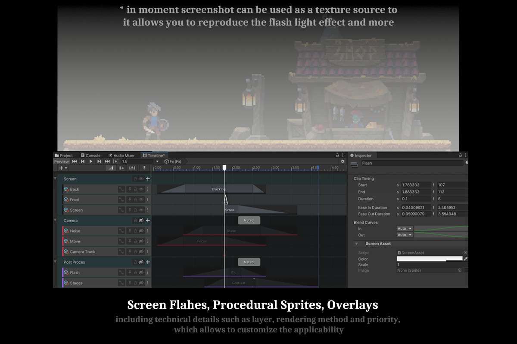Screen dimensions: 517x344
Task: Click the Muted button on Post Proces group
Action: [249, 262]
